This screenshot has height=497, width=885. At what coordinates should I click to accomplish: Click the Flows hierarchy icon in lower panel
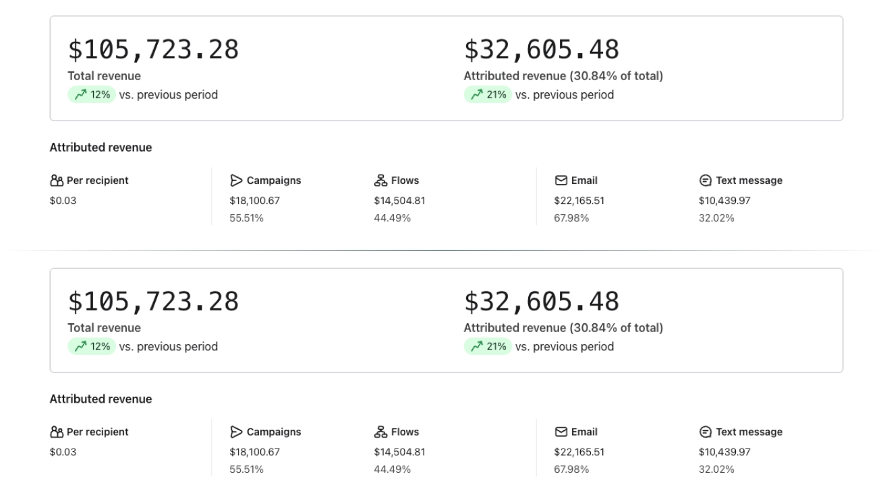(x=380, y=432)
